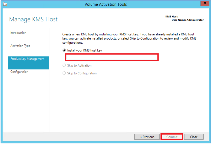Choose the Skip to Configuration radio button
212x144 pixels.
pyautogui.click(x=64, y=73)
